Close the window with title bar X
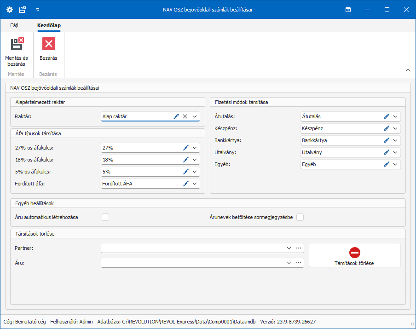This screenshot has width=416, height=329. pyautogui.click(x=406, y=10)
